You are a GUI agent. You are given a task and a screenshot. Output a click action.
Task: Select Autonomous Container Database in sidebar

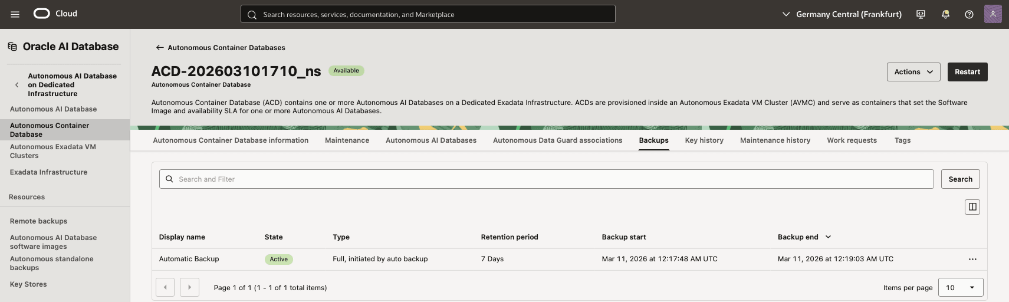click(x=65, y=130)
